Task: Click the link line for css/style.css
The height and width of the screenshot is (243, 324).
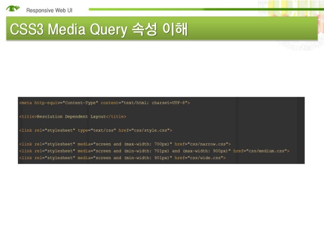Action: [95, 130]
